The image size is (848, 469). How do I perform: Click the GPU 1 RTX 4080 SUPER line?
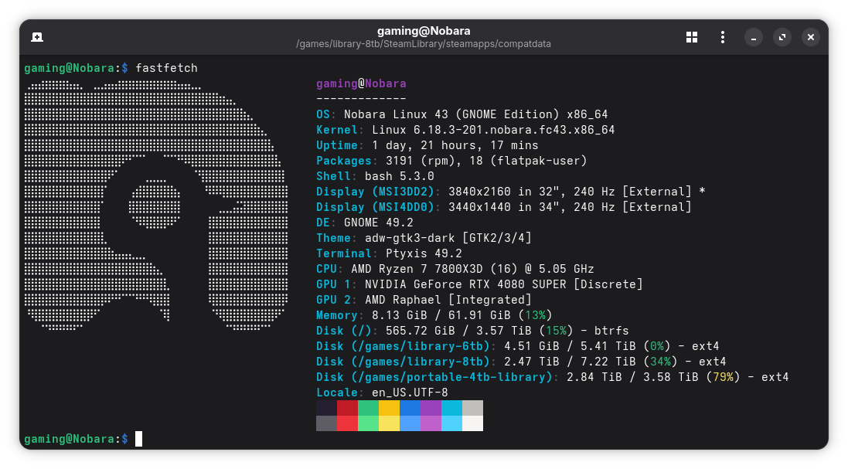480,284
